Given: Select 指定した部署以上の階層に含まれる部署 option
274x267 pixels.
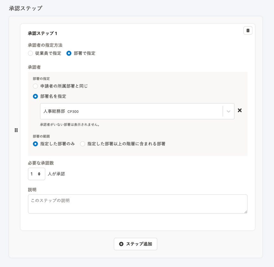Looking at the screenshot, I should click(83, 144).
